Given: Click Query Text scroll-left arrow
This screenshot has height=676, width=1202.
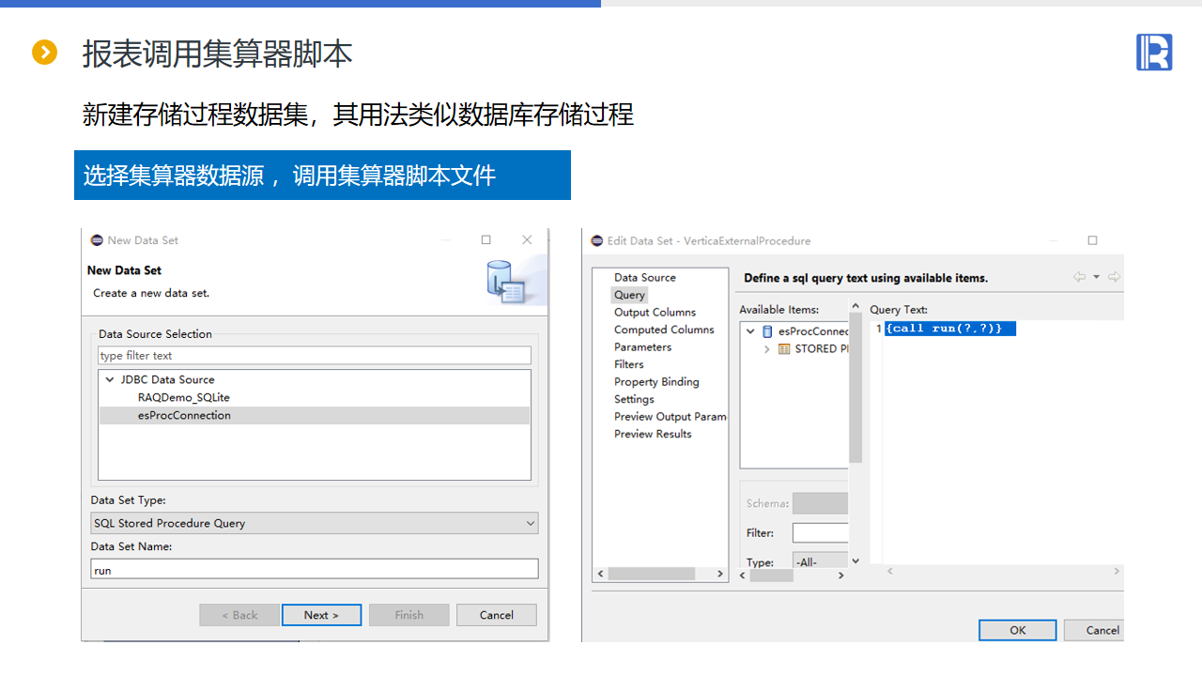Looking at the screenshot, I should coord(890,571).
